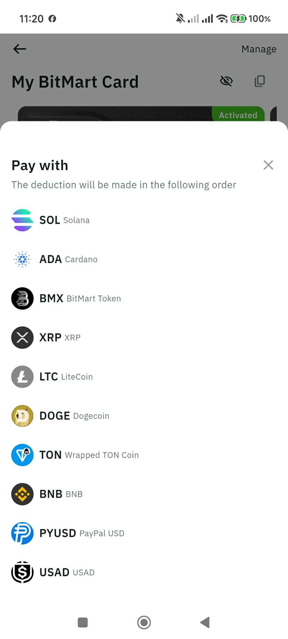Image resolution: width=288 pixels, height=639 pixels.
Task: Open recent apps with square button
Action: point(83,622)
